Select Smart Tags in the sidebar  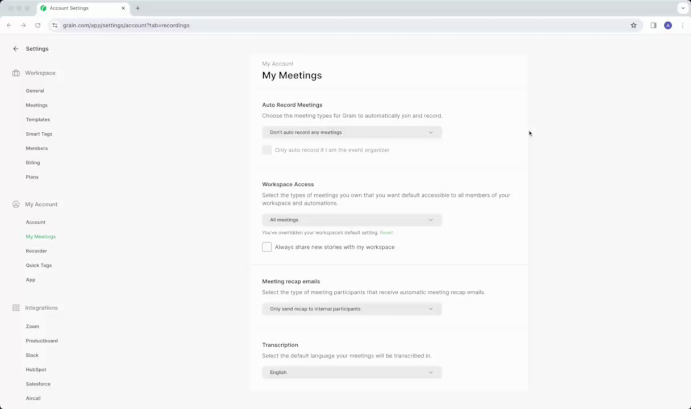(39, 134)
